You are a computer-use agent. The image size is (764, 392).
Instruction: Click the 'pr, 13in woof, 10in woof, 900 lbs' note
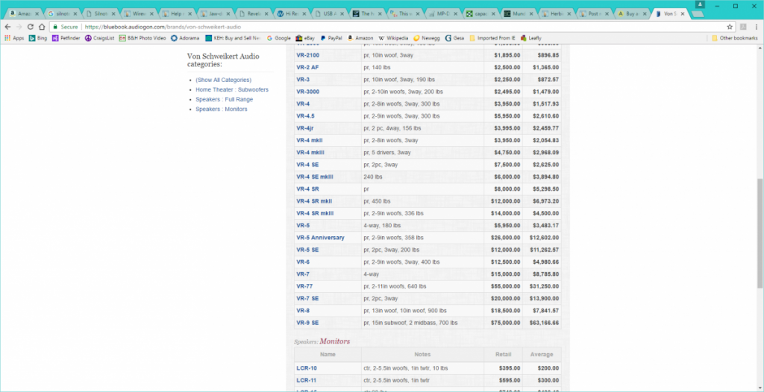pyautogui.click(x=405, y=311)
